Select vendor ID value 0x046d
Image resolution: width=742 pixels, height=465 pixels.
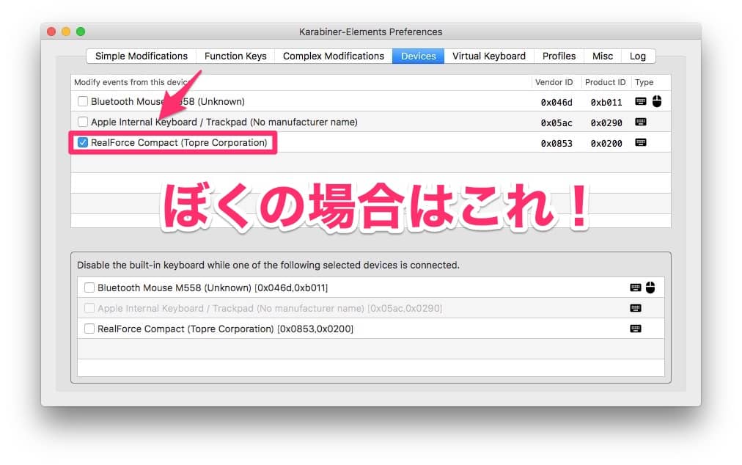pos(556,102)
